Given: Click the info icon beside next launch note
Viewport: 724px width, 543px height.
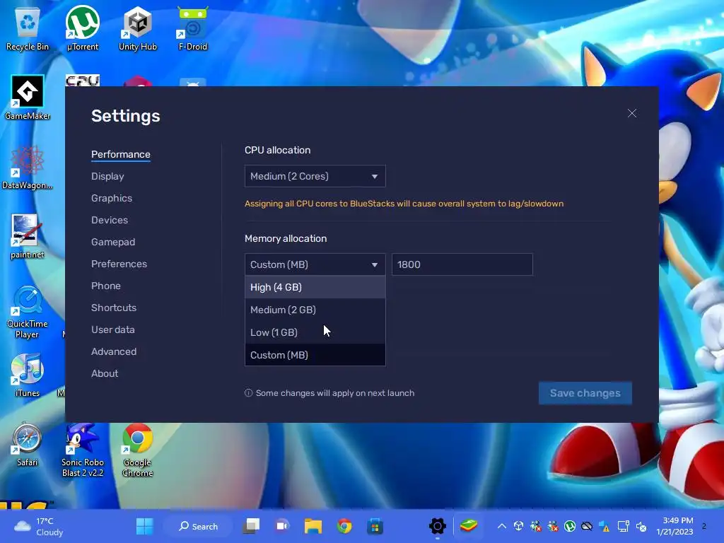Looking at the screenshot, I should point(248,393).
